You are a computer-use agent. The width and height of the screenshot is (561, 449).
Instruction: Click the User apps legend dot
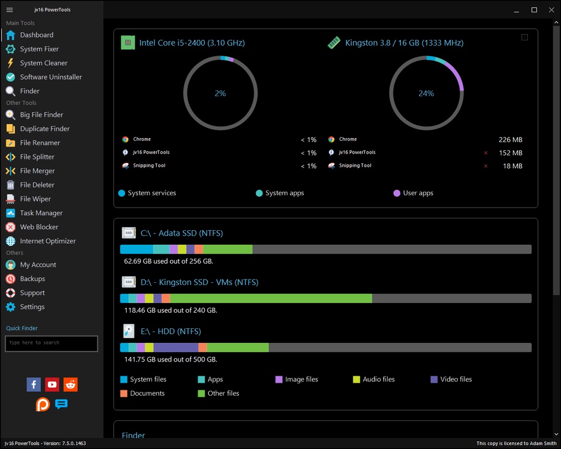[x=397, y=193]
